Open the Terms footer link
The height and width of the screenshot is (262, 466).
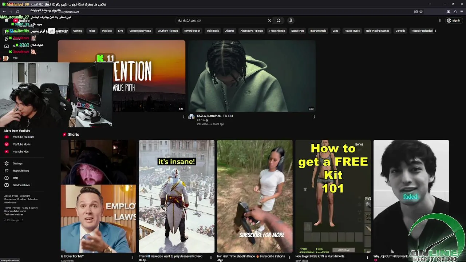8,208
